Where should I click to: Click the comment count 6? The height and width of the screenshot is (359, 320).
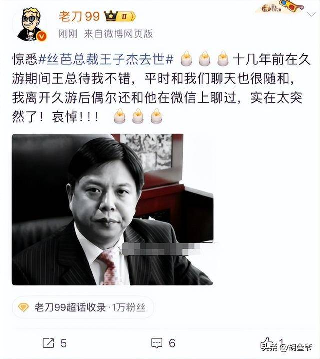(172, 343)
